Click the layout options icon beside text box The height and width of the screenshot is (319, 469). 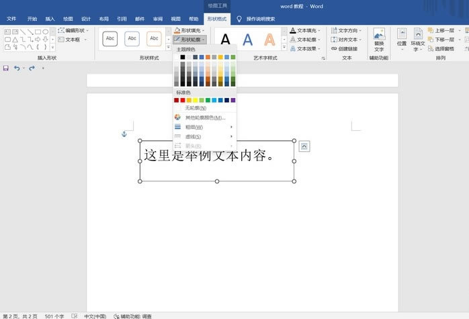[304, 146]
